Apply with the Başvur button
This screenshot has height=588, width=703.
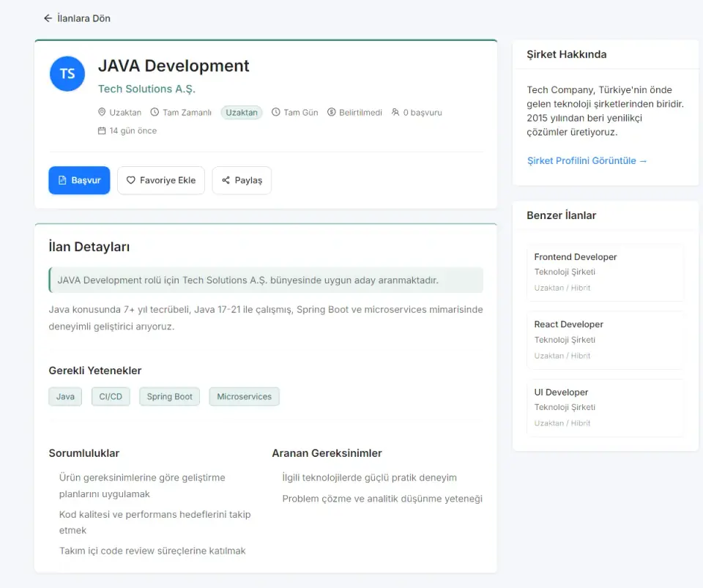pos(79,180)
